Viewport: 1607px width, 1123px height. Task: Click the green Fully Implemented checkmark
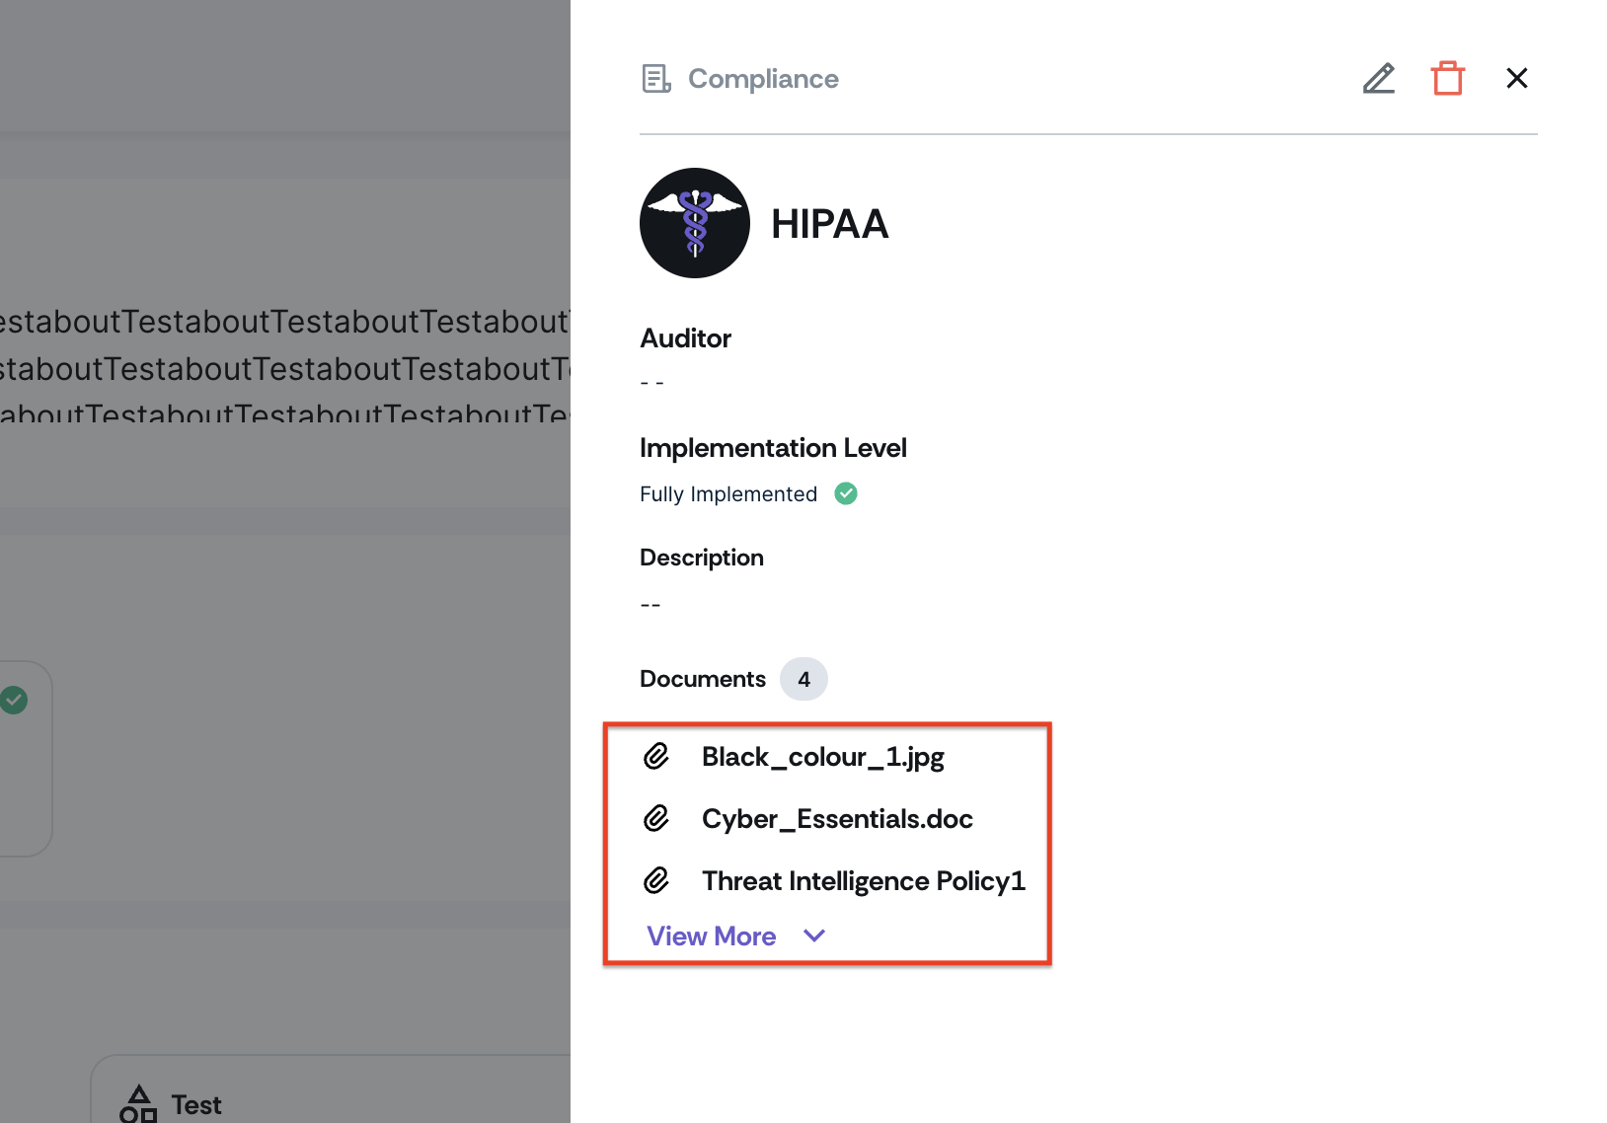coord(846,493)
